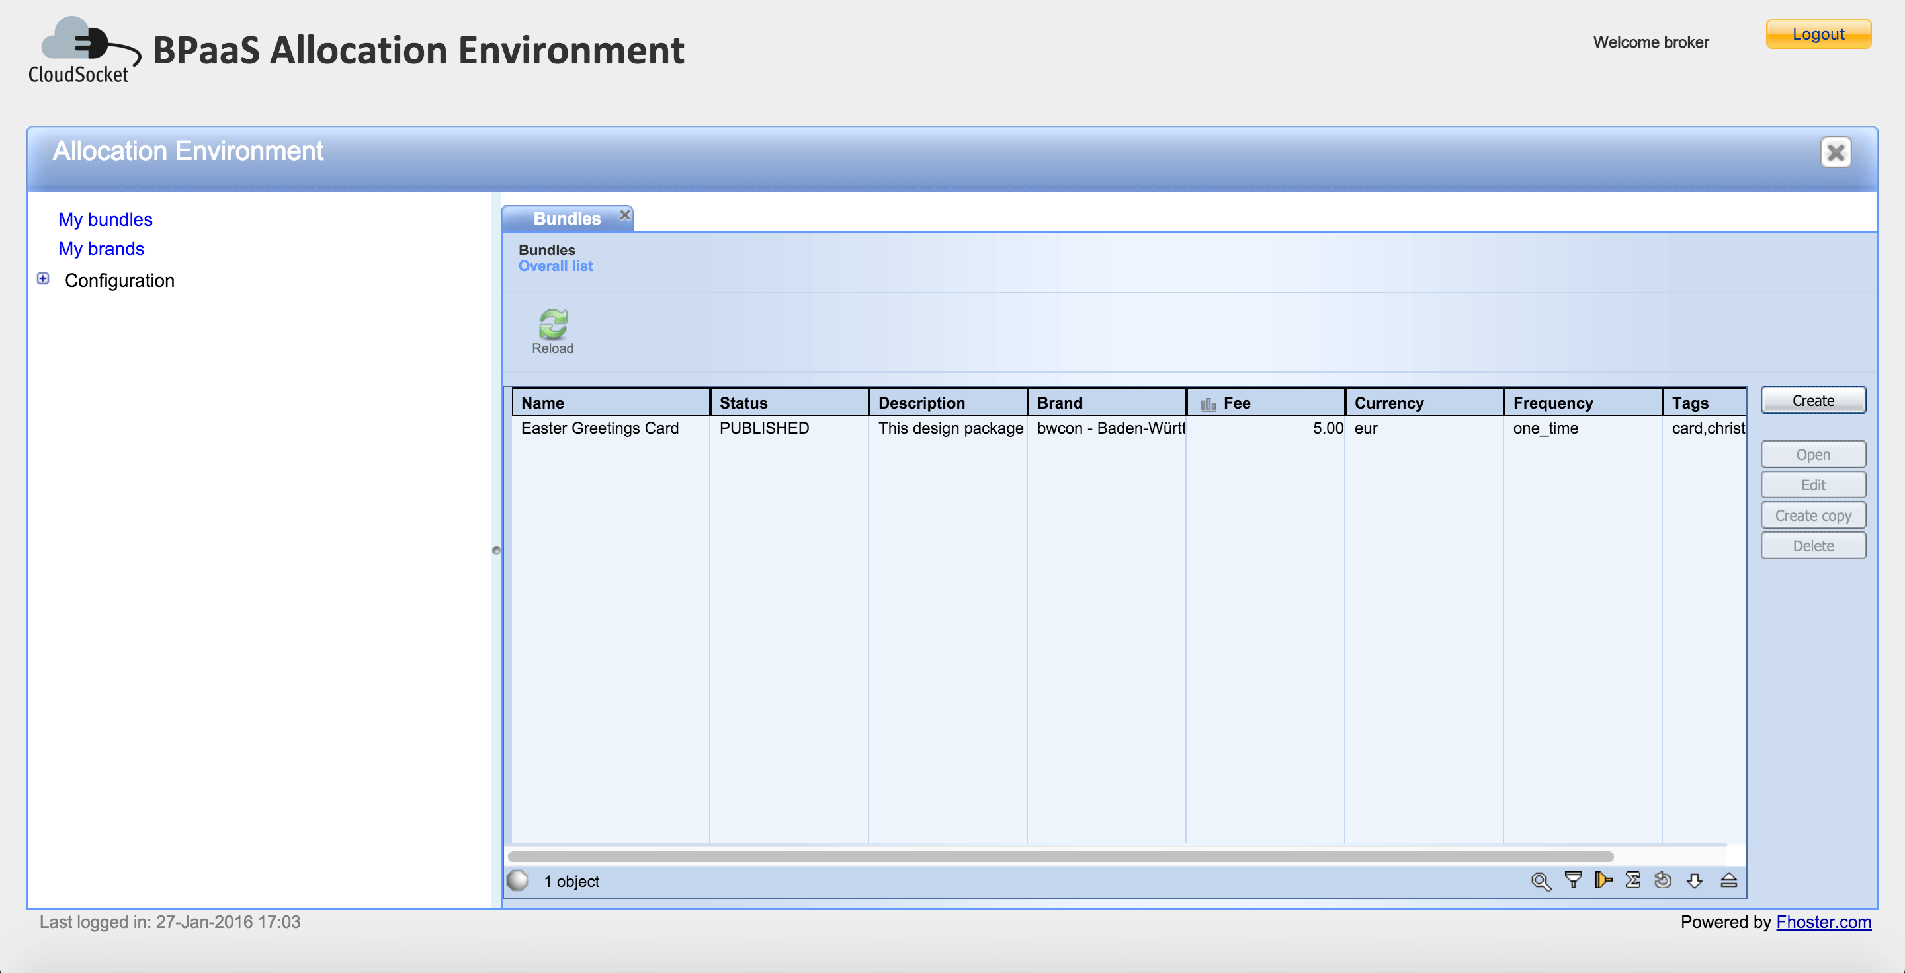The image size is (1905, 973).
Task: Open My brands in the sidebar
Action: click(101, 249)
